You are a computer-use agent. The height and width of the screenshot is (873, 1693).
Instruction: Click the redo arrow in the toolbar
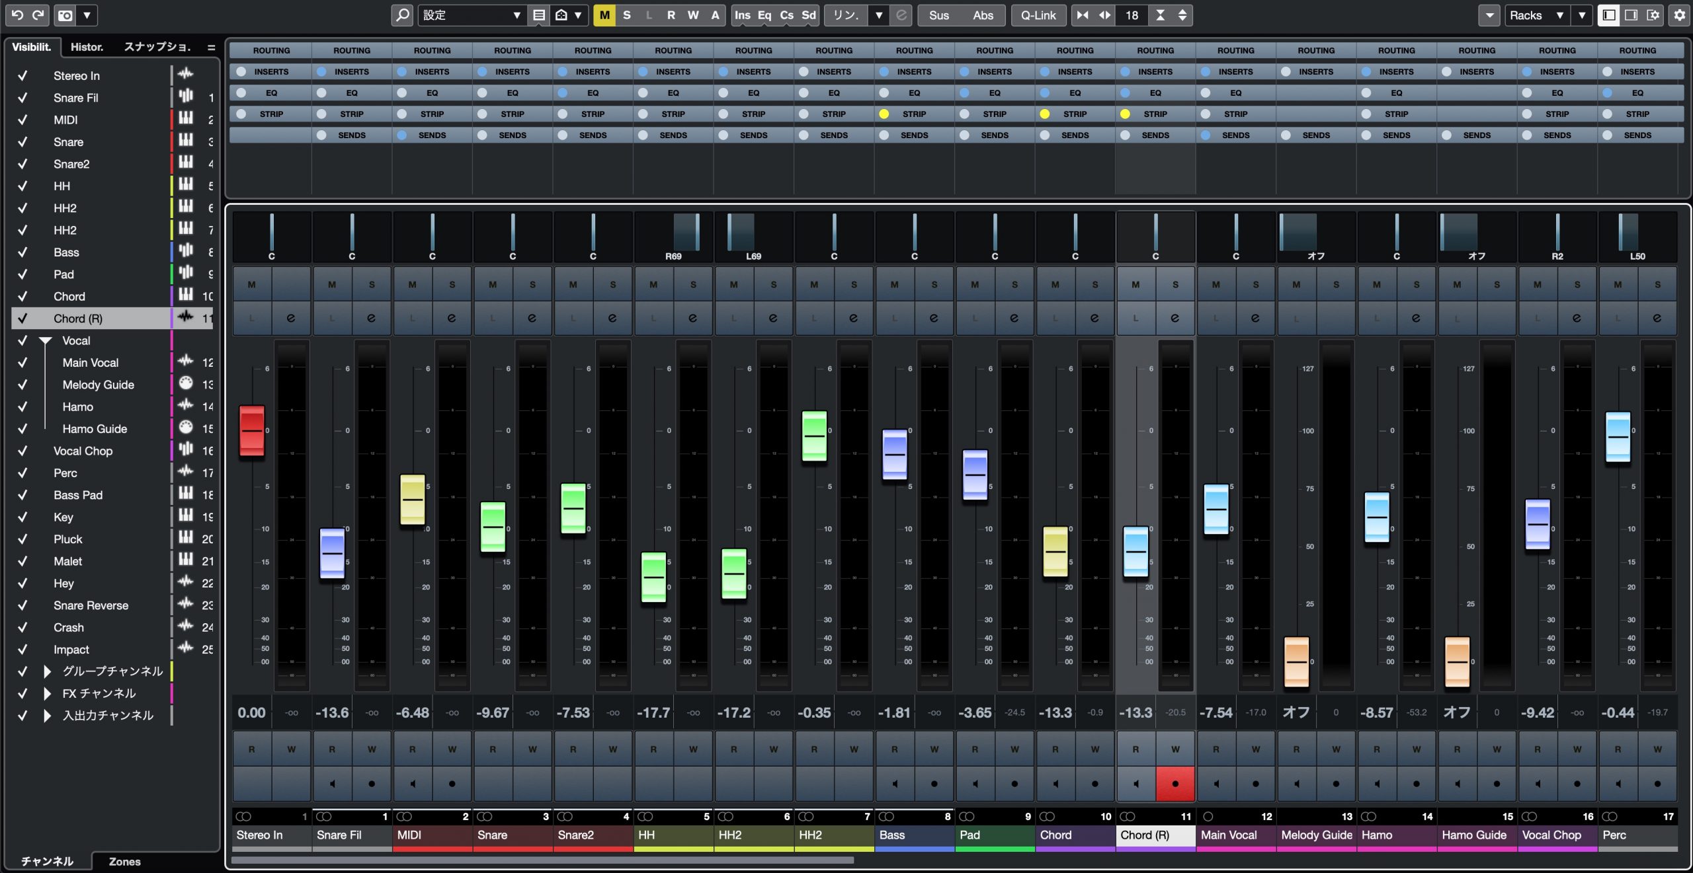[38, 15]
